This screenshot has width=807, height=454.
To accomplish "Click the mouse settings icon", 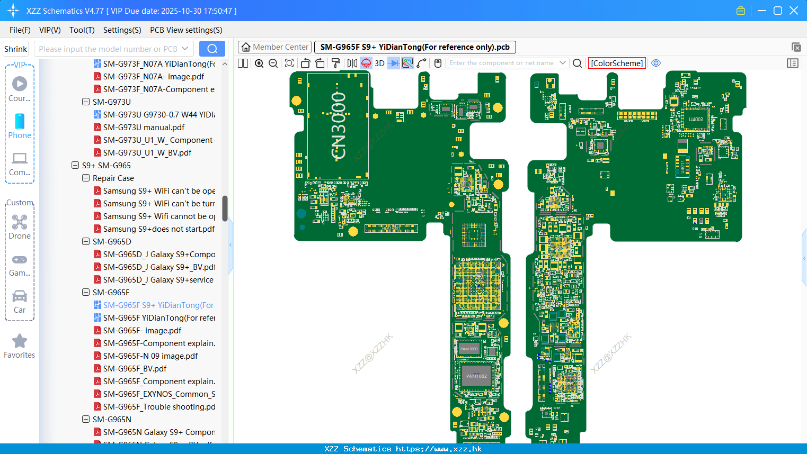I will pyautogui.click(x=438, y=63).
